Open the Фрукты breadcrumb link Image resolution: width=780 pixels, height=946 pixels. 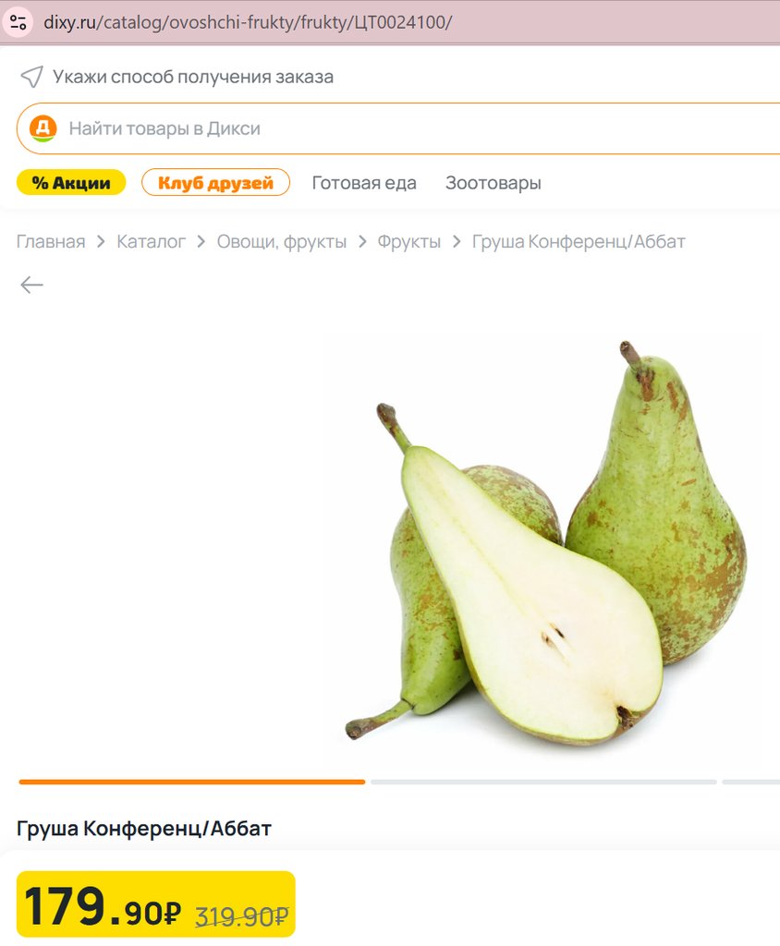[x=409, y=242]
